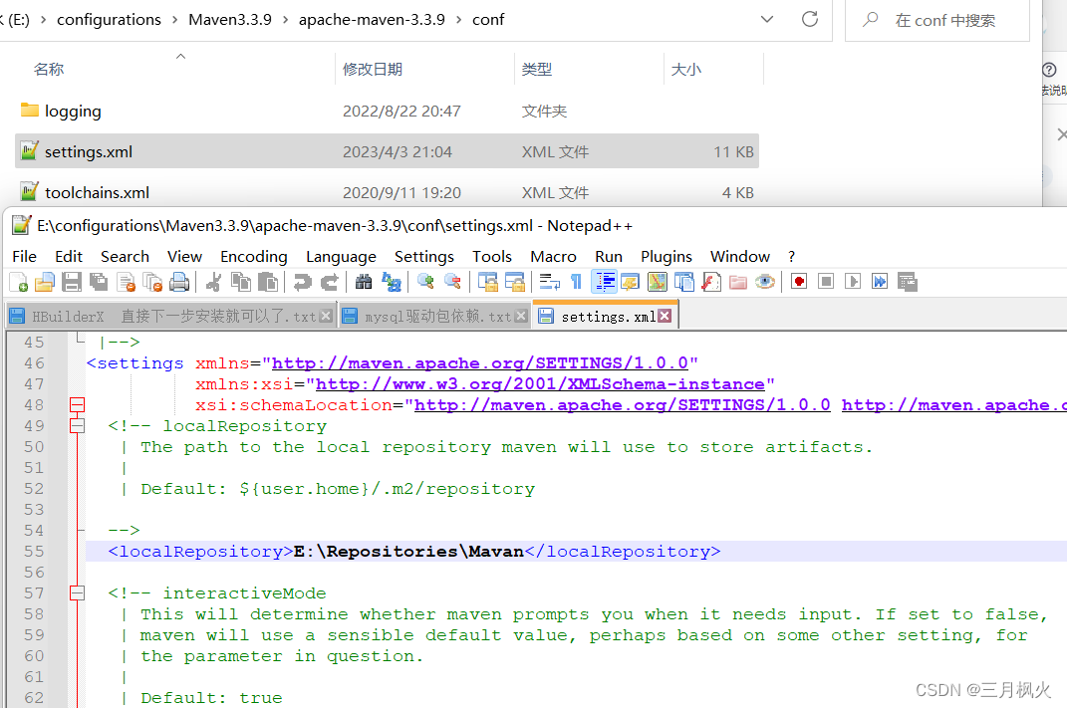Click the Undo arrow icon
Viewport: 1067px width, 708px height.
[x=302, y=282]
